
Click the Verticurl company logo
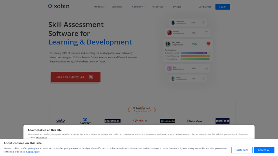140,121
